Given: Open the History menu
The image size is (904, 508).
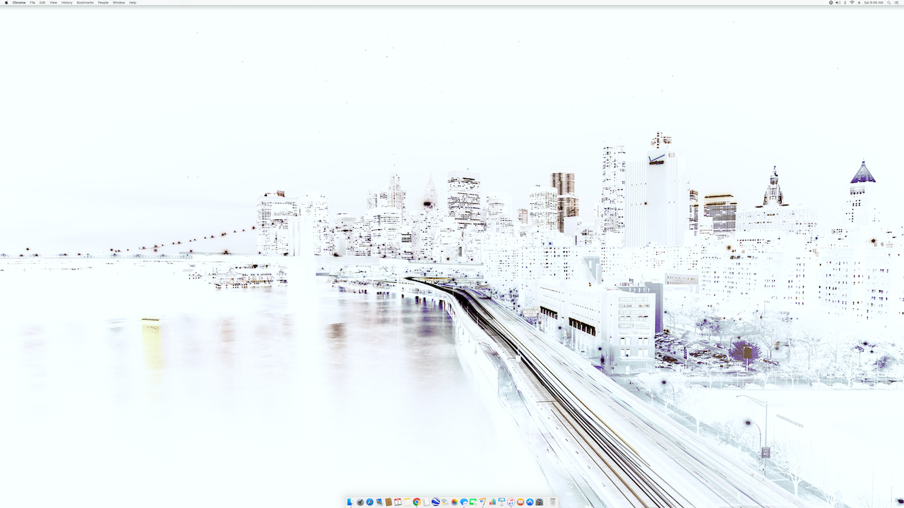Looking at the screenshot, I should (x=66, y=3).
